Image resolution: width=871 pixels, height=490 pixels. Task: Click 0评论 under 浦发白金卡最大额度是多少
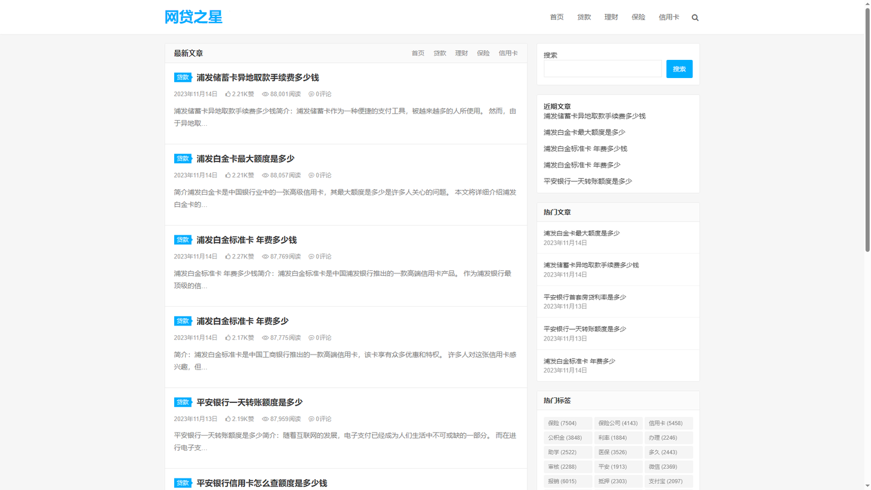(x=320, y=175)
